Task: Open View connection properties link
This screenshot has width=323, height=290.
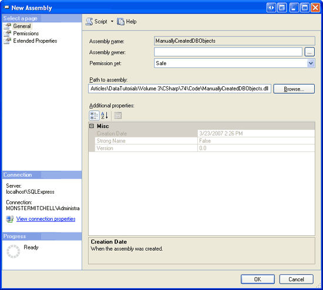Action: point(46,219)
